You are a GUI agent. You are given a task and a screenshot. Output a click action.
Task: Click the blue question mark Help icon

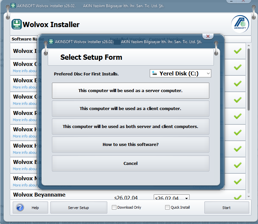pyautogui.click(x=20, y=208)
